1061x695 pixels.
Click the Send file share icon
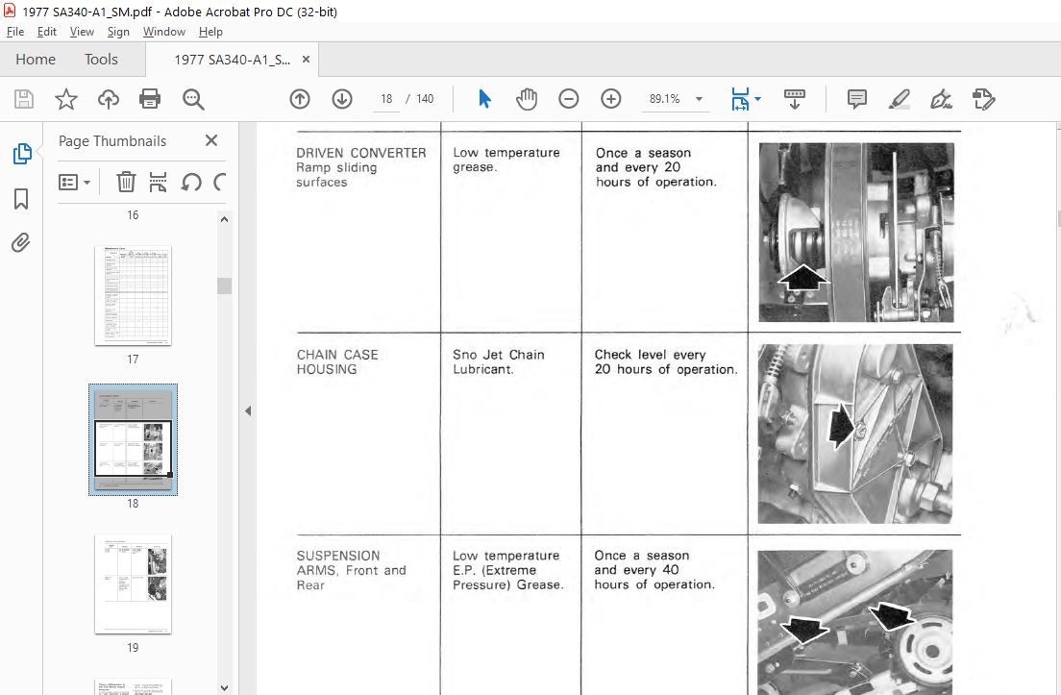click(983, 99)
